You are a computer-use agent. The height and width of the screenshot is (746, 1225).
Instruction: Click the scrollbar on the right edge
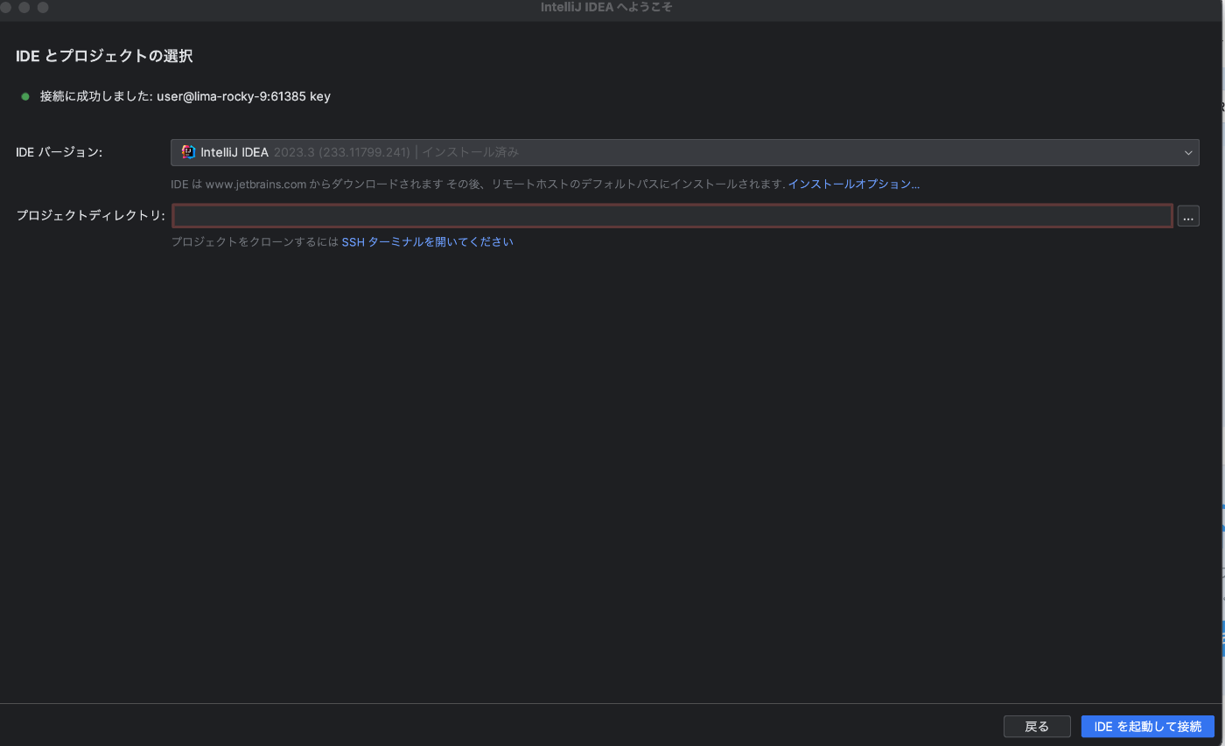point(1221,350)
